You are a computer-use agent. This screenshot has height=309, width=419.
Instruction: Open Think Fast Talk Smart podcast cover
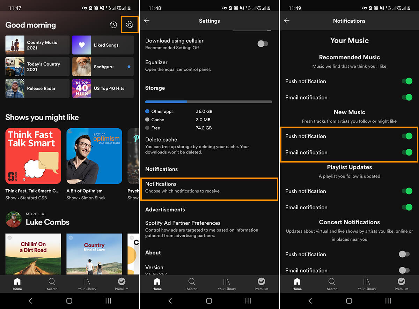point(33,156)
